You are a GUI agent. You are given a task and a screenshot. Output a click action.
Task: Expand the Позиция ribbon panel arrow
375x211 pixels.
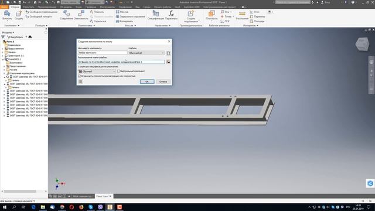(46, 26)
